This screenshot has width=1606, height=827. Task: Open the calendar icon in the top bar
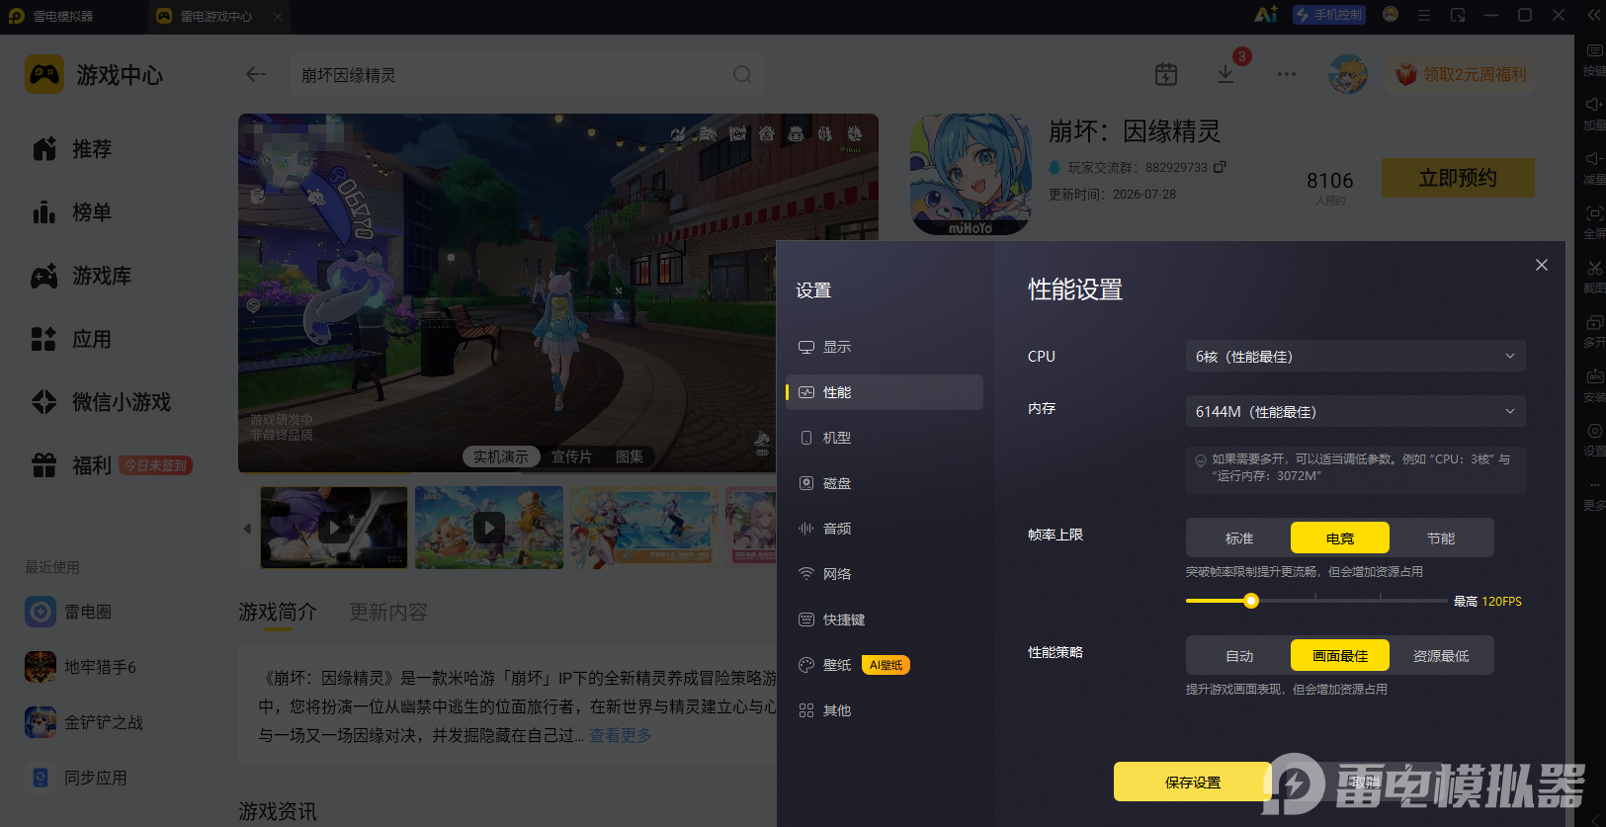pos(1166,74)
